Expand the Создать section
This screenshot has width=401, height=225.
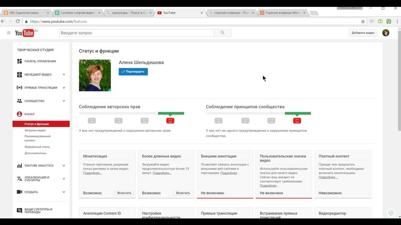point(64,192)
